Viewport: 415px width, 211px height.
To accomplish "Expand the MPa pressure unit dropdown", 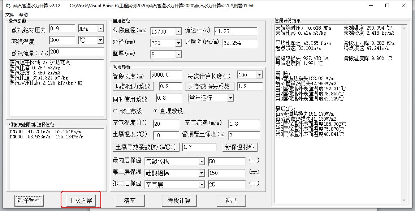I will [x=100, y=29].
